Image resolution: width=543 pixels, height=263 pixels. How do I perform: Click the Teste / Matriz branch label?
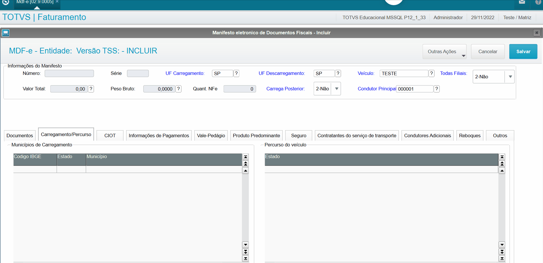(517, 18)
